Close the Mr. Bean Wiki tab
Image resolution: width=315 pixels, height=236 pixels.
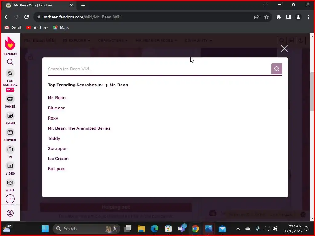[x=71, y=6]
